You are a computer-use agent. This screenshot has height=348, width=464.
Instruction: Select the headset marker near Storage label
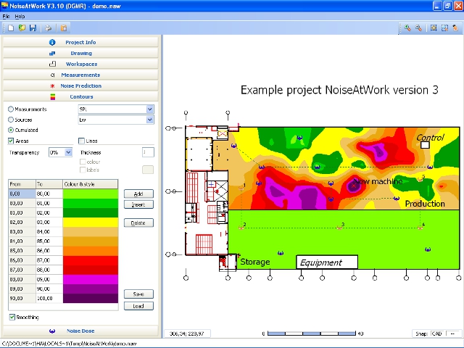tap(281, 253)
